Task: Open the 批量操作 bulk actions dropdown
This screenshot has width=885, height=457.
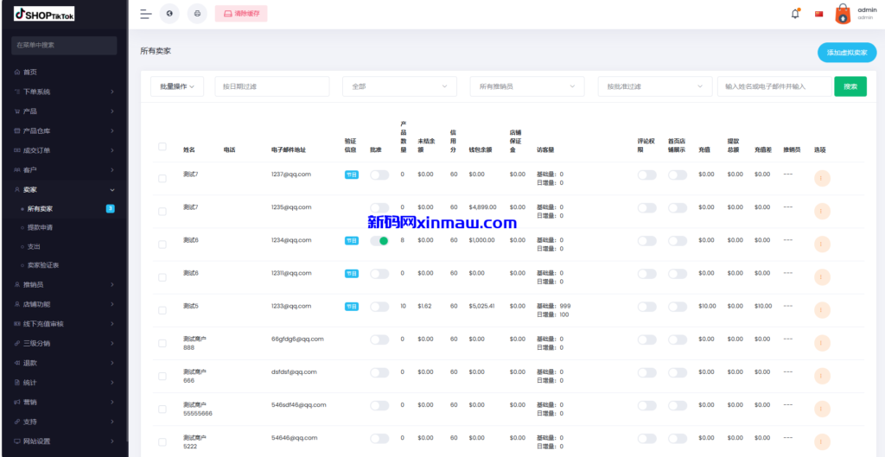Action: [x=177, y=86]
